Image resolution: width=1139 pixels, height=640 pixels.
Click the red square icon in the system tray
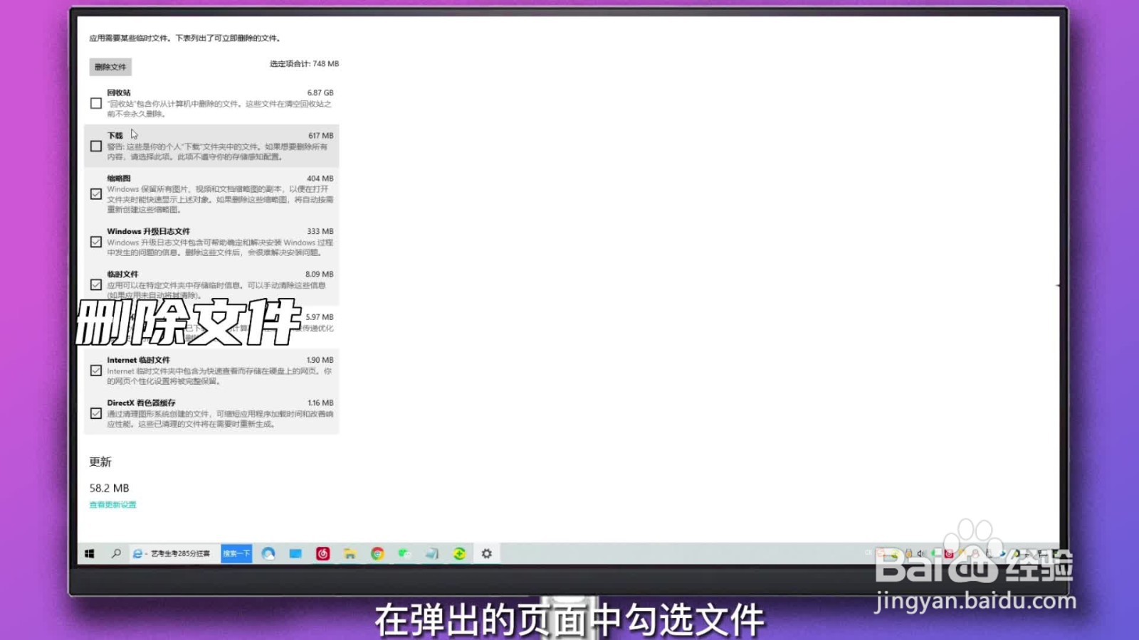tap(949, 553)
